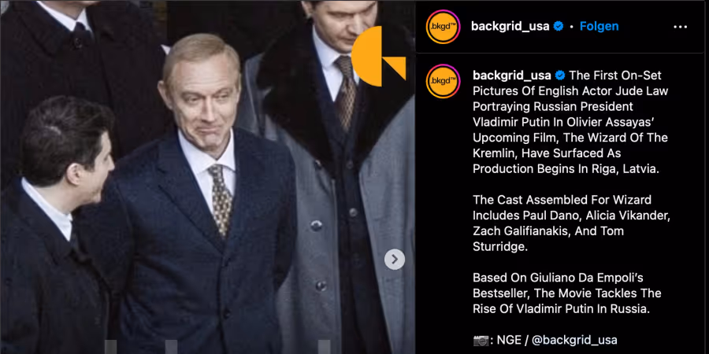The width and height of the screenshot is (709, 354).
Task: Click the orange Backgrid watermark logo on photo
Action: click(x=378, y=56)
